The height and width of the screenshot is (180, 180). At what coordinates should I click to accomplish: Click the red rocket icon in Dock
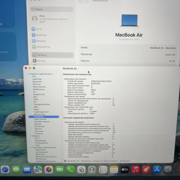coord(146,169)
